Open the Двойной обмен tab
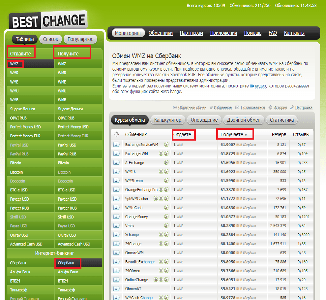Image resolution: width=326 pixels, height=300 pixels. pos(244,120)
